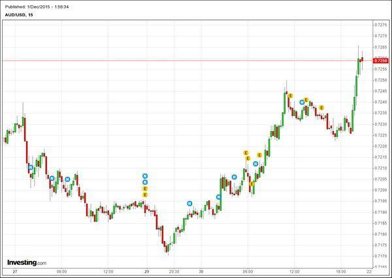
Task: Open the E event marker at 0.7245 peak
Action: (291, 95)
